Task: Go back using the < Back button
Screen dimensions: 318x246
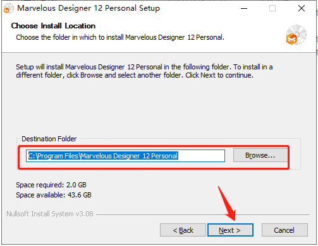Action: point(183,230)
